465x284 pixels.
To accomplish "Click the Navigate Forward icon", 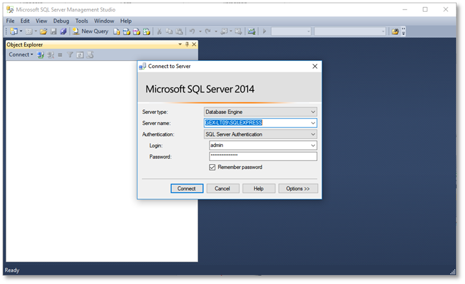I will pyautogui.click(x=238, y=31).
